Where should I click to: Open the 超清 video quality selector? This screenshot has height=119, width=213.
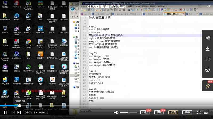click(173, 112)
